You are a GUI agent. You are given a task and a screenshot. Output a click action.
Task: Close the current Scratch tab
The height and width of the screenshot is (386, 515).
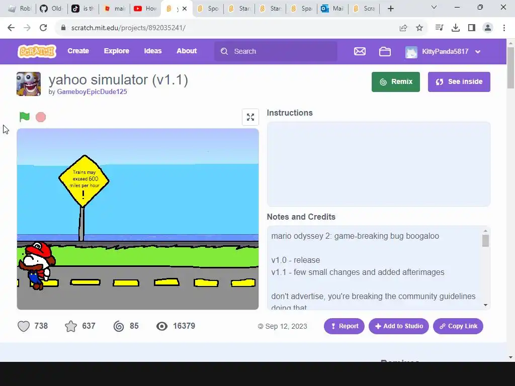point(185,9)
